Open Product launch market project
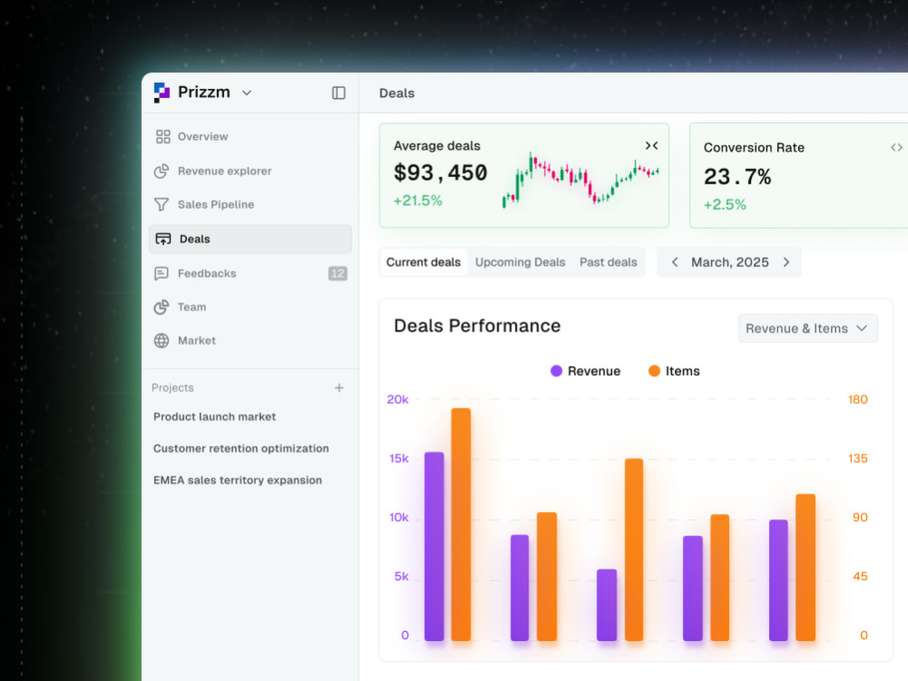 coord(214,417)
